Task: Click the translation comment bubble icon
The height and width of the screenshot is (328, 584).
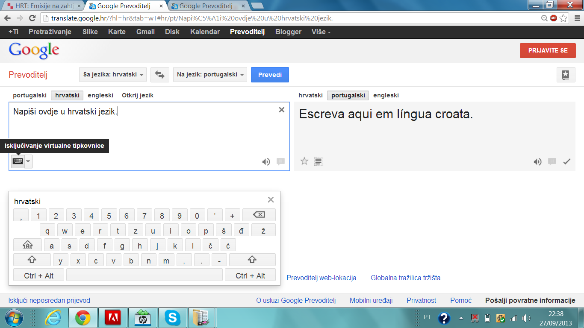Action: click(x=552, y=161)
